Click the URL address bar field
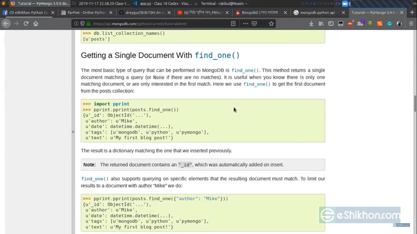Image resolution: width=417 pixels, height=234 pixels. [x=159, y=23]
